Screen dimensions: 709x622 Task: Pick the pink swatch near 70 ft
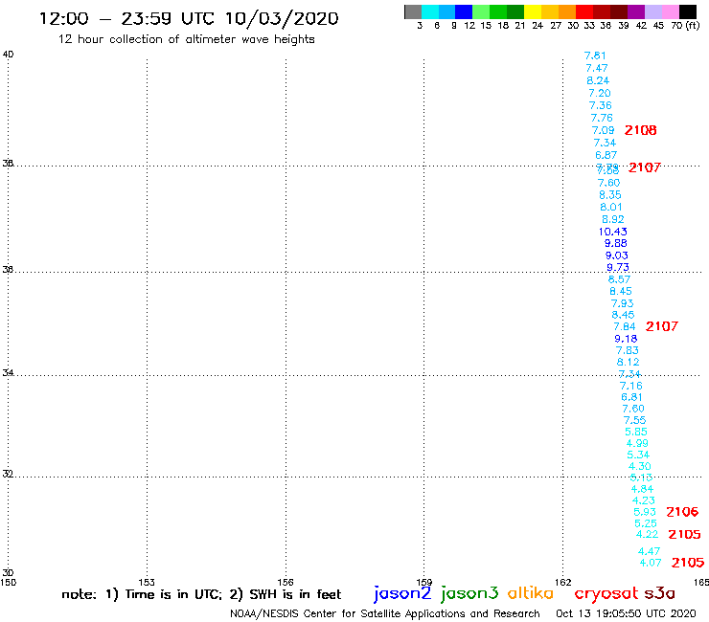pyautogui.click(x=671, y=12)
